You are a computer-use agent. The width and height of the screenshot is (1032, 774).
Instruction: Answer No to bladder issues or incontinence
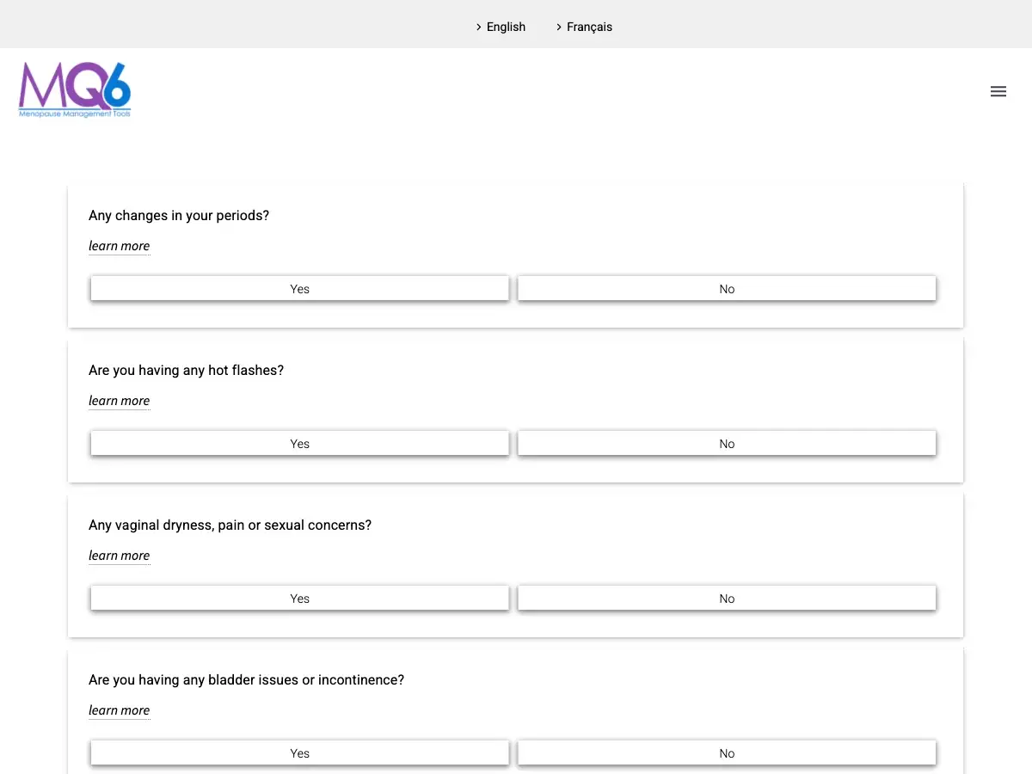click(x=727, y=753)
